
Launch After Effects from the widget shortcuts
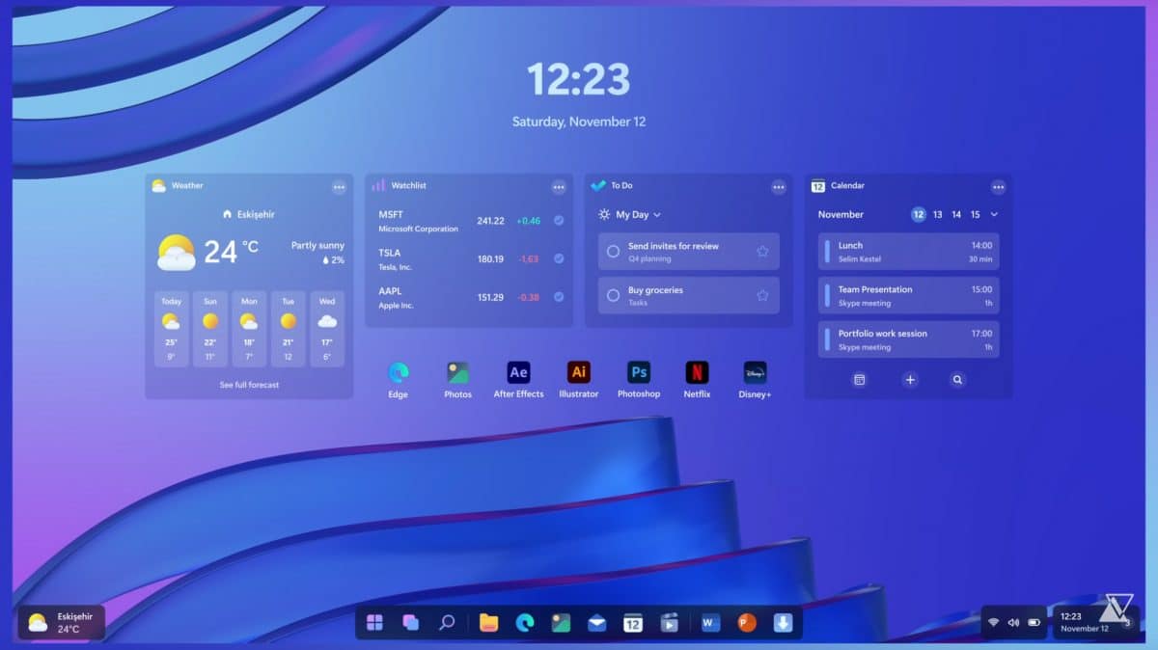tap(518, 372)
